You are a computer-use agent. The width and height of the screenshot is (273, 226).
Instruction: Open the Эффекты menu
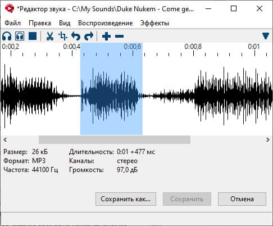154,23
